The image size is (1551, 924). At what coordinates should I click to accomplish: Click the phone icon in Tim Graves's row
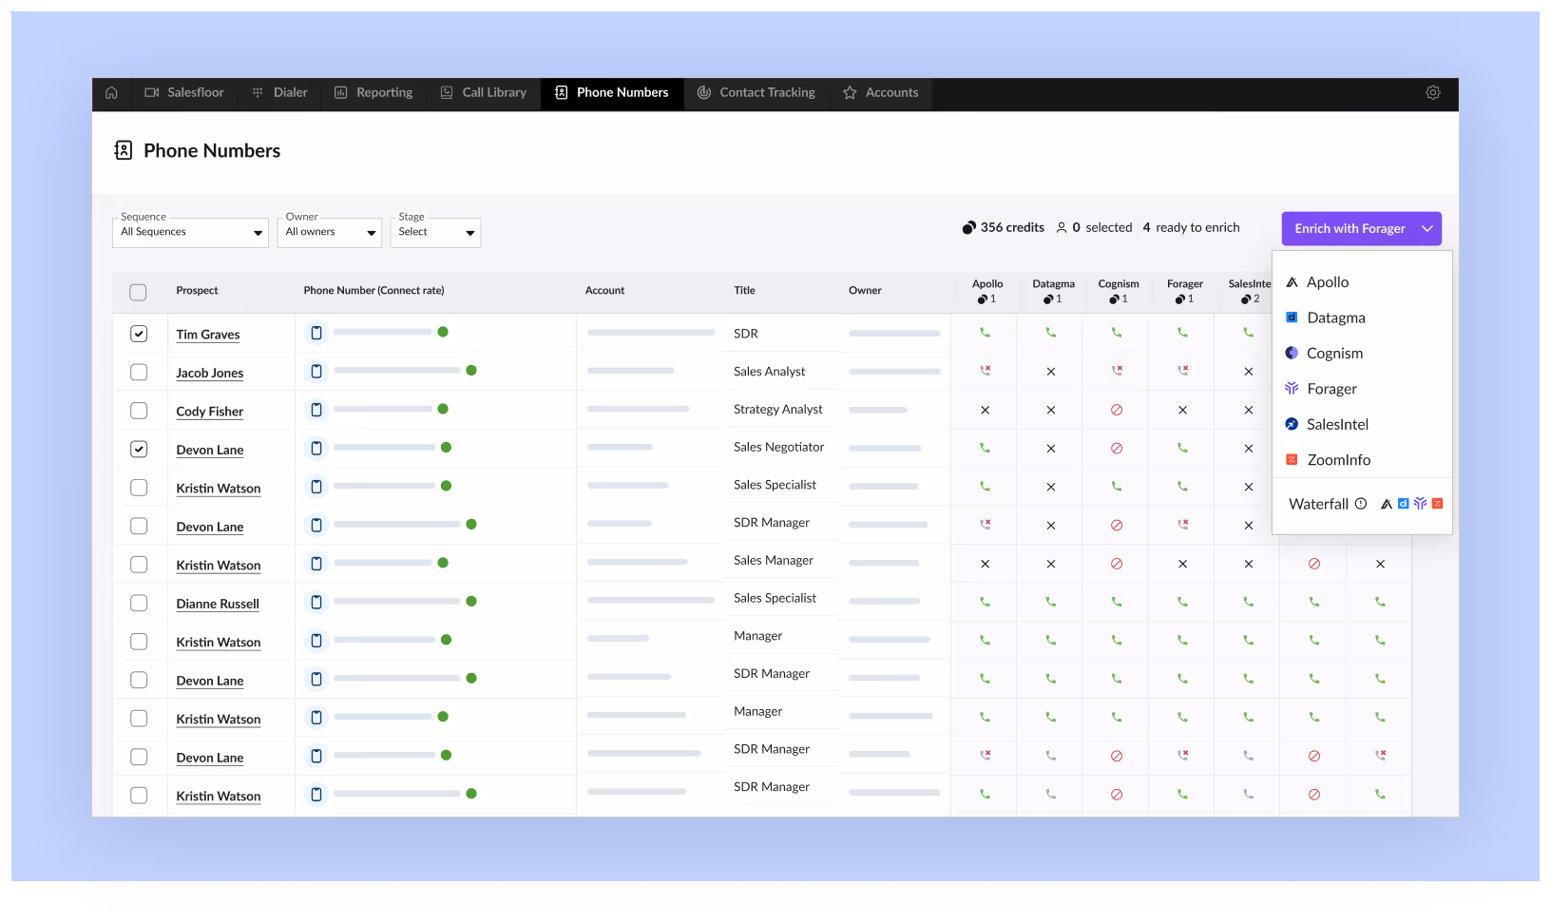316,333
